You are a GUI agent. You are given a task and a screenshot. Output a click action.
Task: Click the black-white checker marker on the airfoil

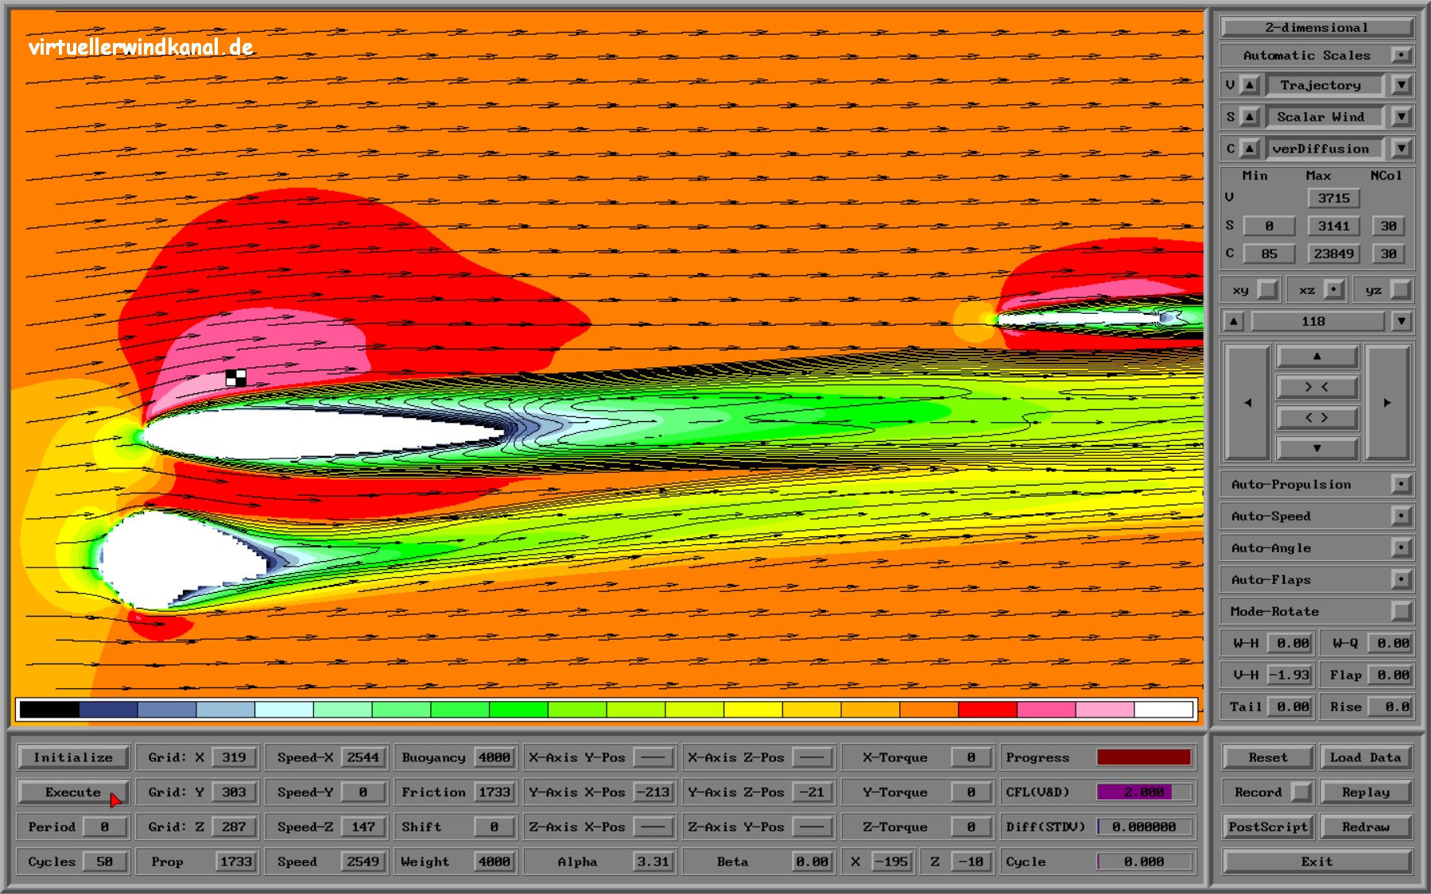(236, 378)
